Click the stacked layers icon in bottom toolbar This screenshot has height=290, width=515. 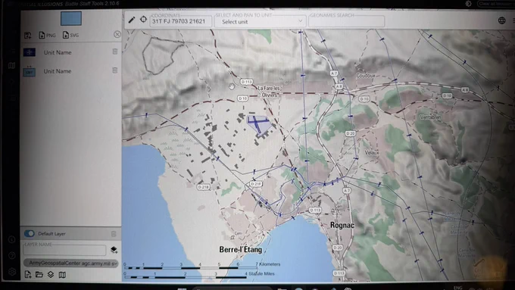[x=51, y=274]
